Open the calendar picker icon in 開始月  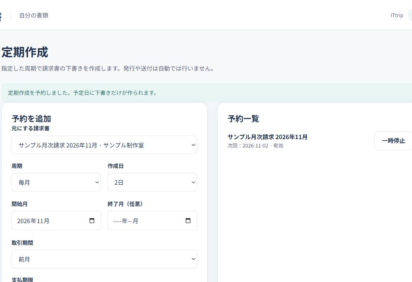92,221
